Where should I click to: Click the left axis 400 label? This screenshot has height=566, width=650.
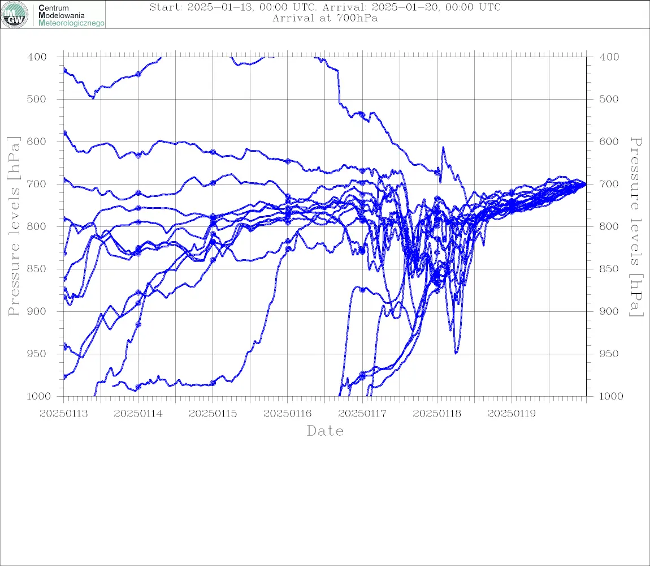coord(37,57)
